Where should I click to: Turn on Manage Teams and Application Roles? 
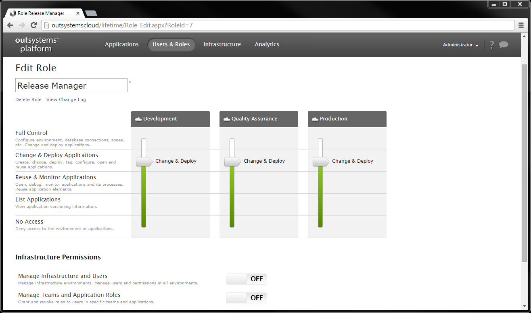(x=246, y=298)
